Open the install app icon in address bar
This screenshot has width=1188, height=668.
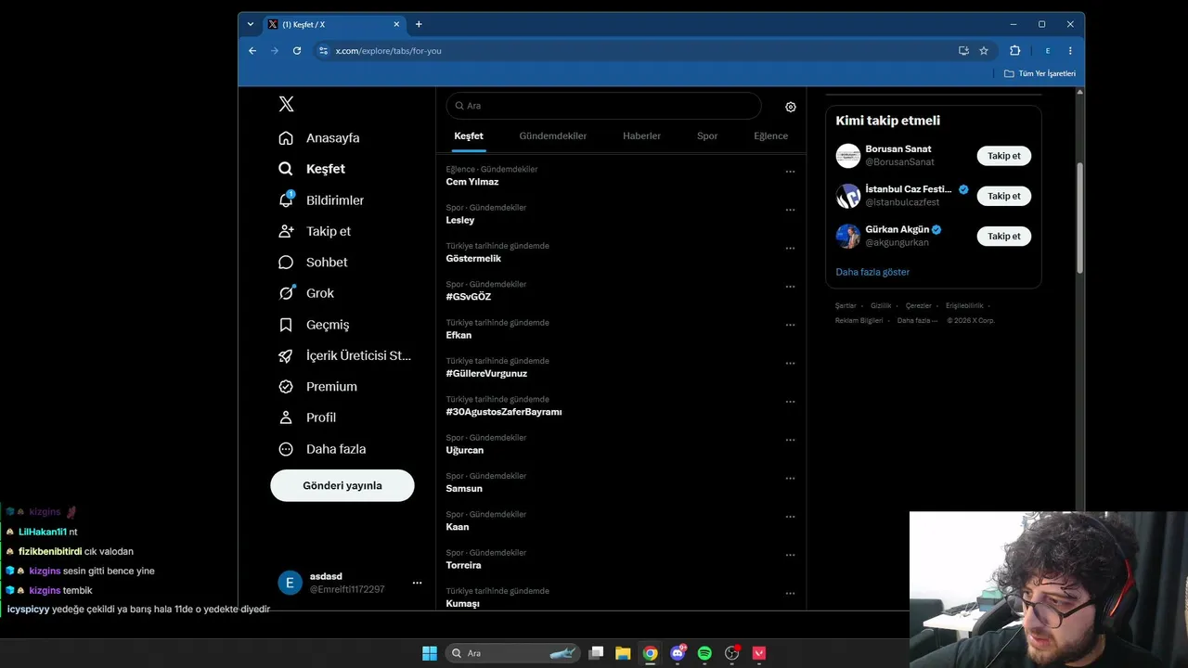[963, 51]
